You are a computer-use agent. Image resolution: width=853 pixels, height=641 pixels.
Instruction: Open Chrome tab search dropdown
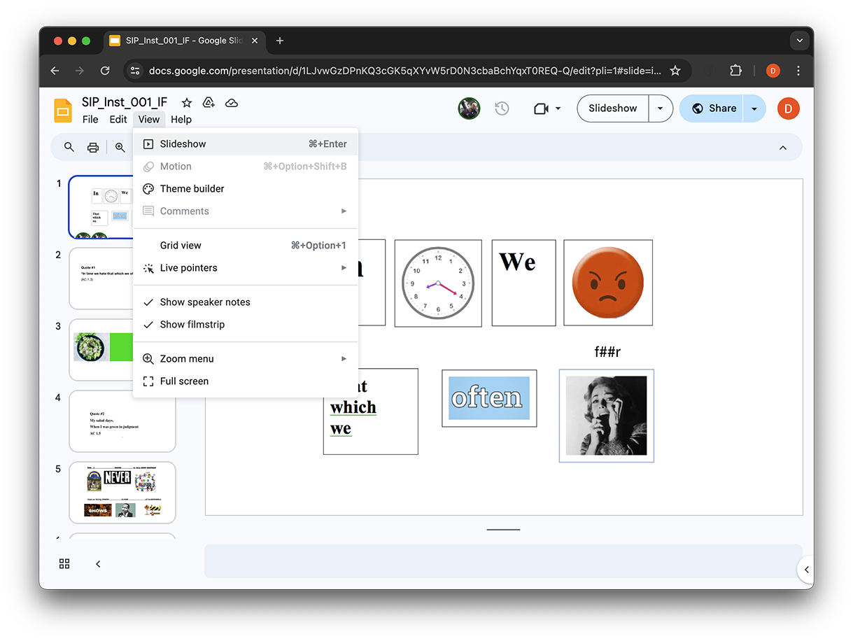pyautogui.click(x=800, y=41)
